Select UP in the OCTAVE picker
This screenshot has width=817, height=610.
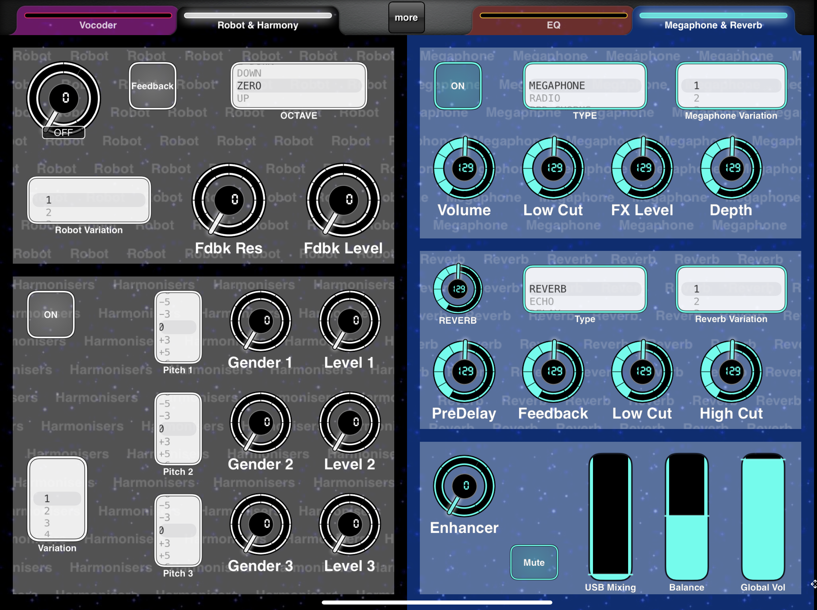pyautogui.click(x=243, y=98)
